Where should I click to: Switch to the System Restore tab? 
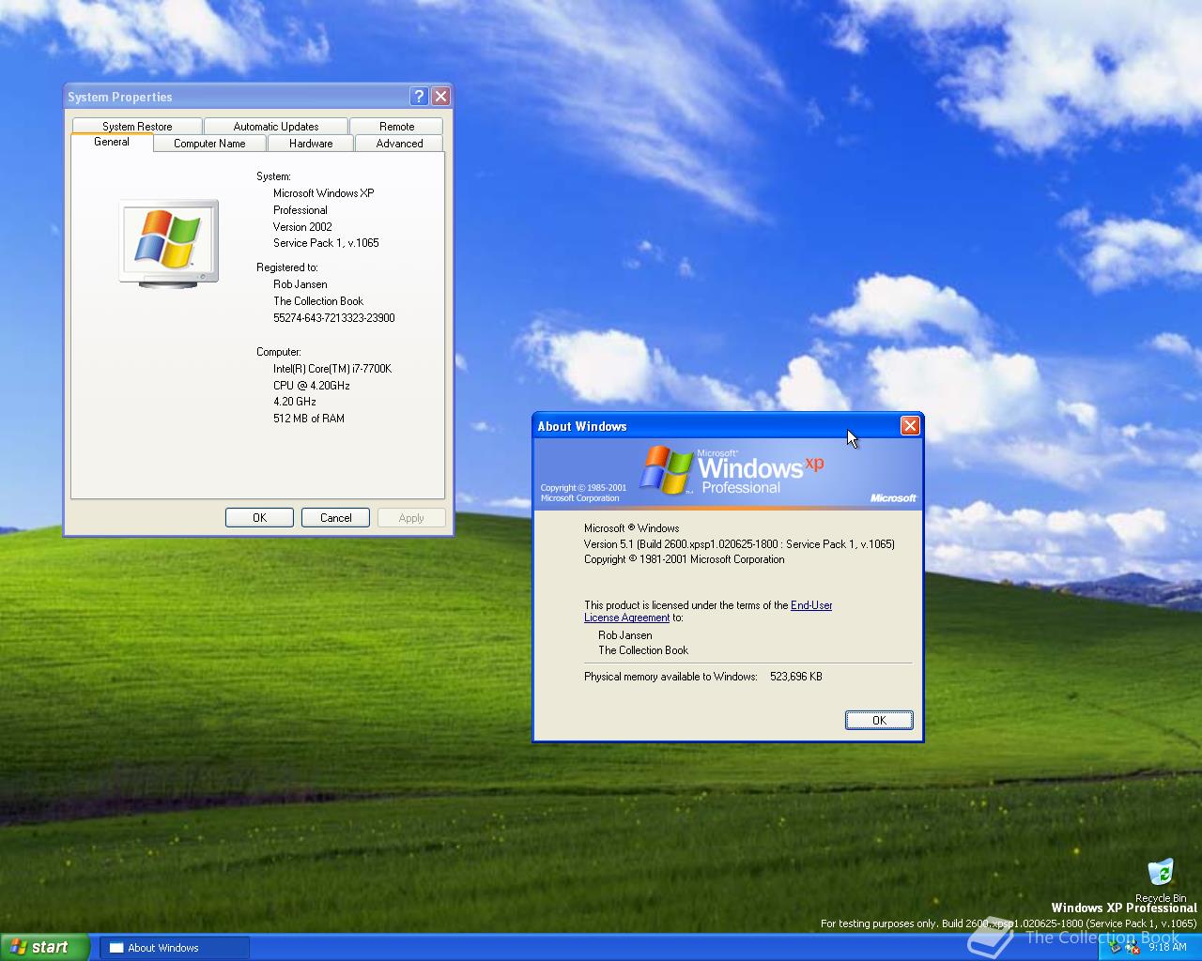[137, 127]
